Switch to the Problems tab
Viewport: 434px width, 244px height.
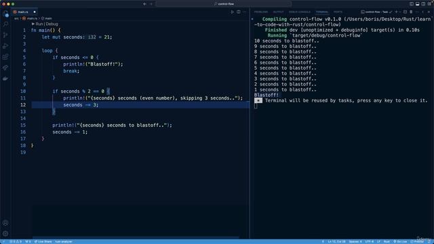(x=261, y=12)
